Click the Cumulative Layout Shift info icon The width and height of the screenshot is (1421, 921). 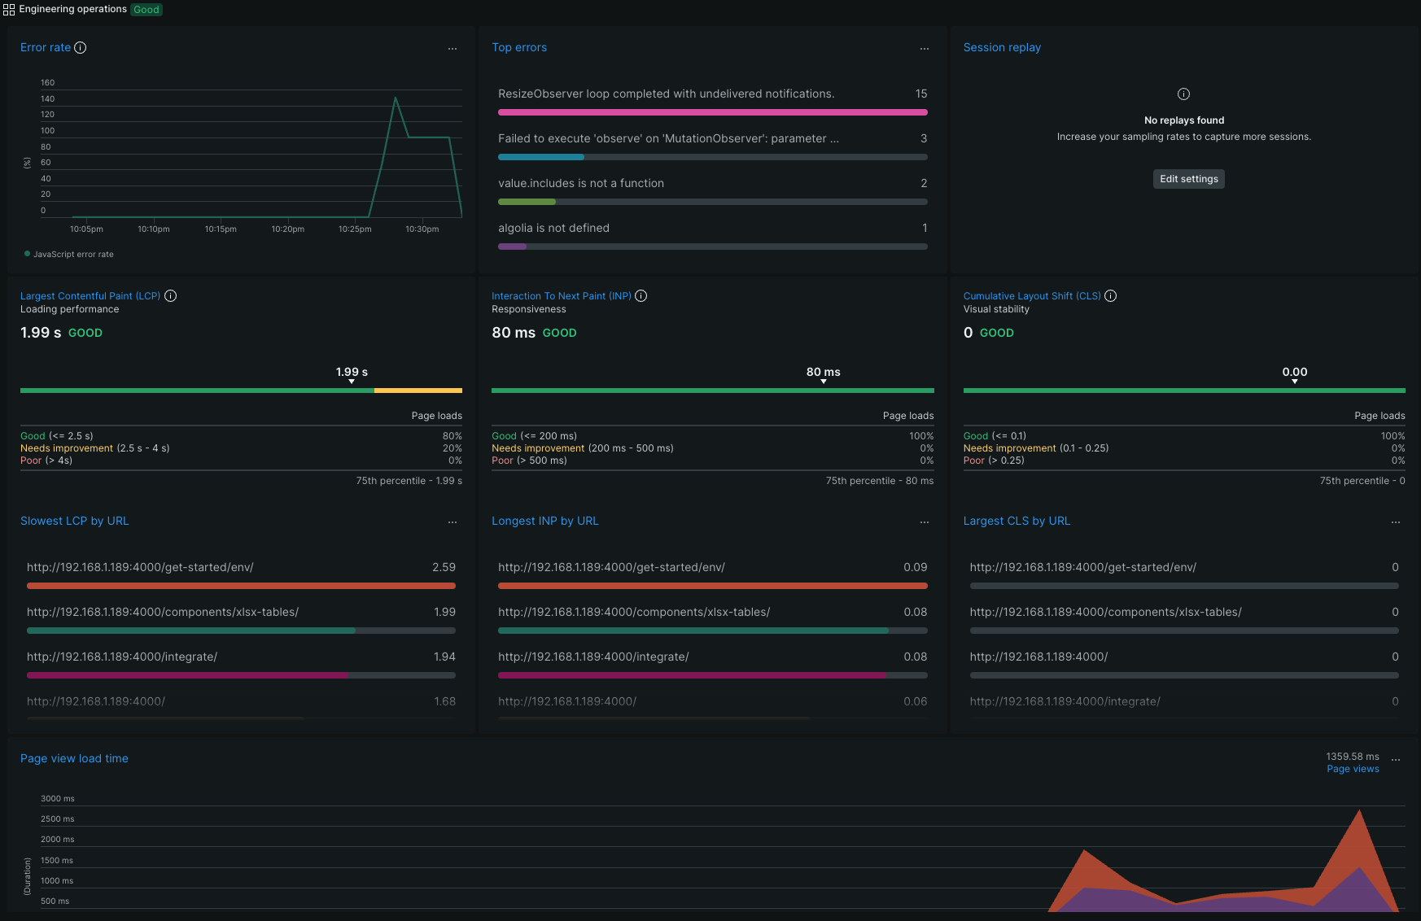(x=1111, y=296)
